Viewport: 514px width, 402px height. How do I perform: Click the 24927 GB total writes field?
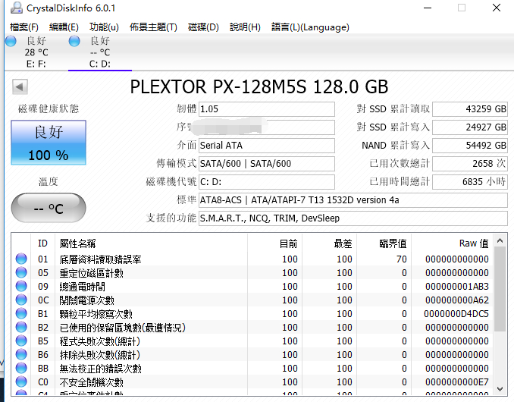[470, 127]
